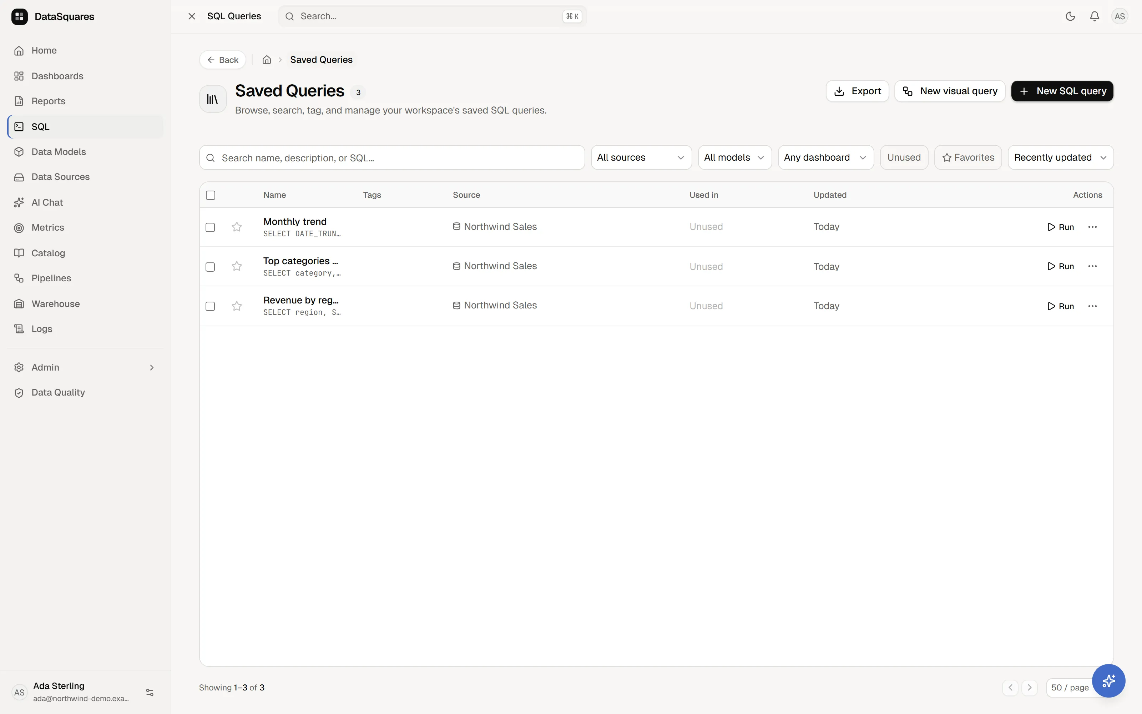Open more actions for Top categories
The width and height of the screenshot is (1142, 714).
pos(1092,266)
